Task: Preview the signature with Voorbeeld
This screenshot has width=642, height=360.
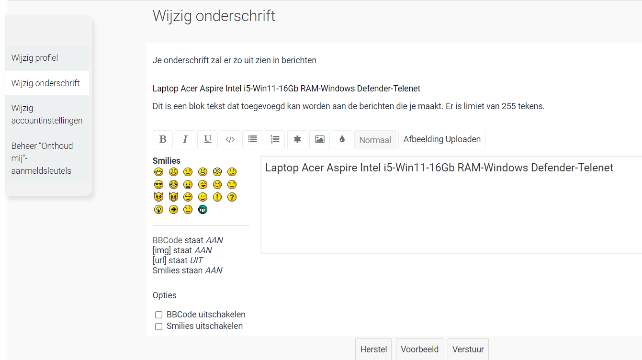Action: (x=419, y=349)
